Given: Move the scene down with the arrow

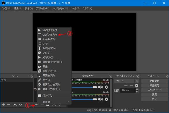Looking at the screenshot, I should pyautogui.click(x=21, y=105).
